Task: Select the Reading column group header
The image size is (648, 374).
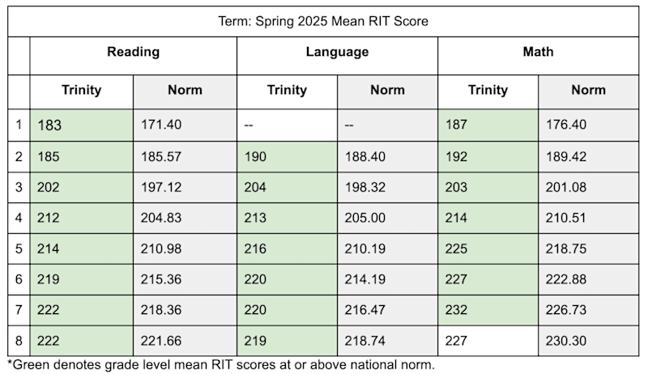Action: click(x=133, y=52)
